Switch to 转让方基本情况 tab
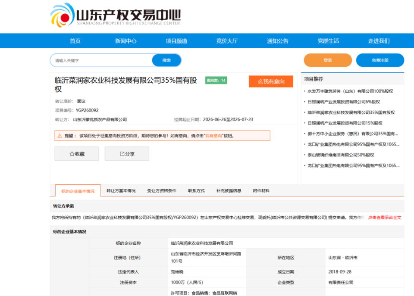This screenshot has width=414, height=296. pos(121,190)
